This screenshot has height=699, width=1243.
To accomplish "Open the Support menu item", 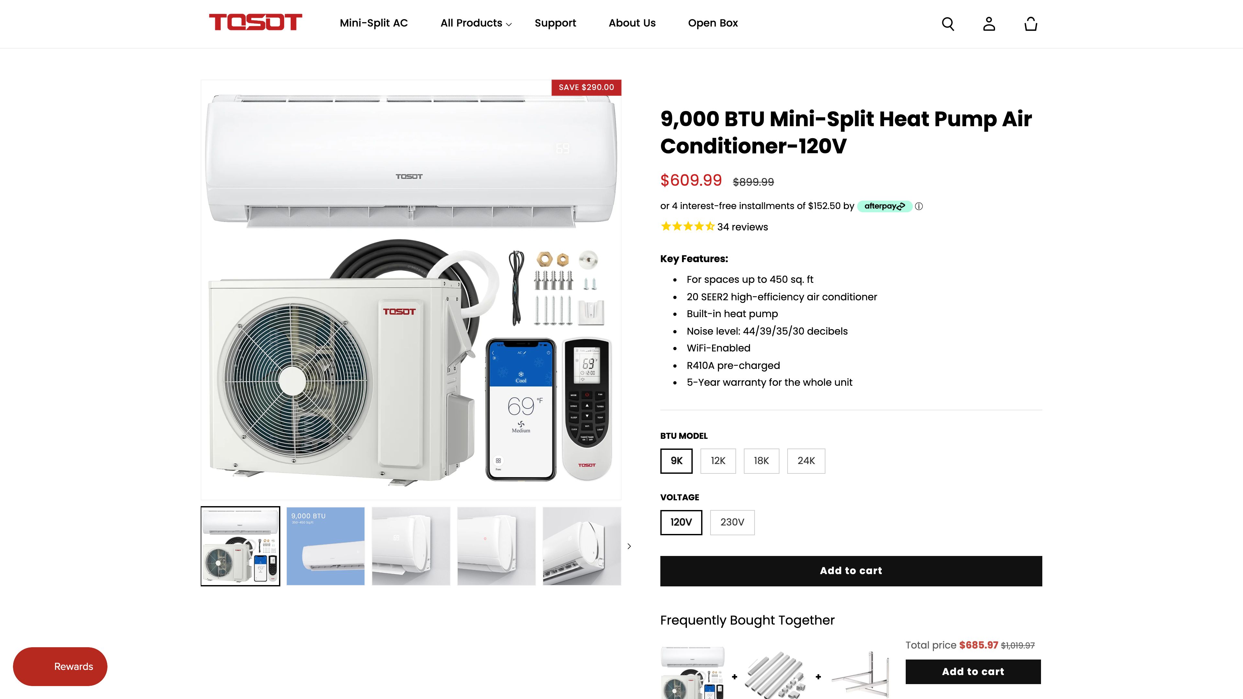I will 555,23.
